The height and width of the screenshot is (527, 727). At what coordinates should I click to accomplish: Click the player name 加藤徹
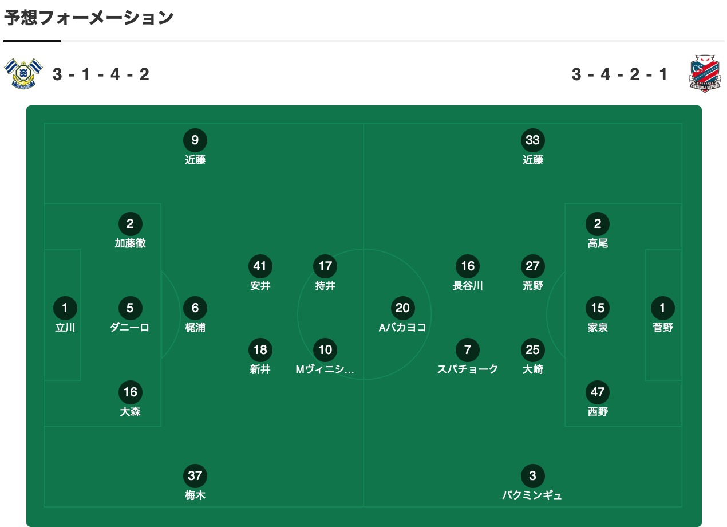(130, 243)
